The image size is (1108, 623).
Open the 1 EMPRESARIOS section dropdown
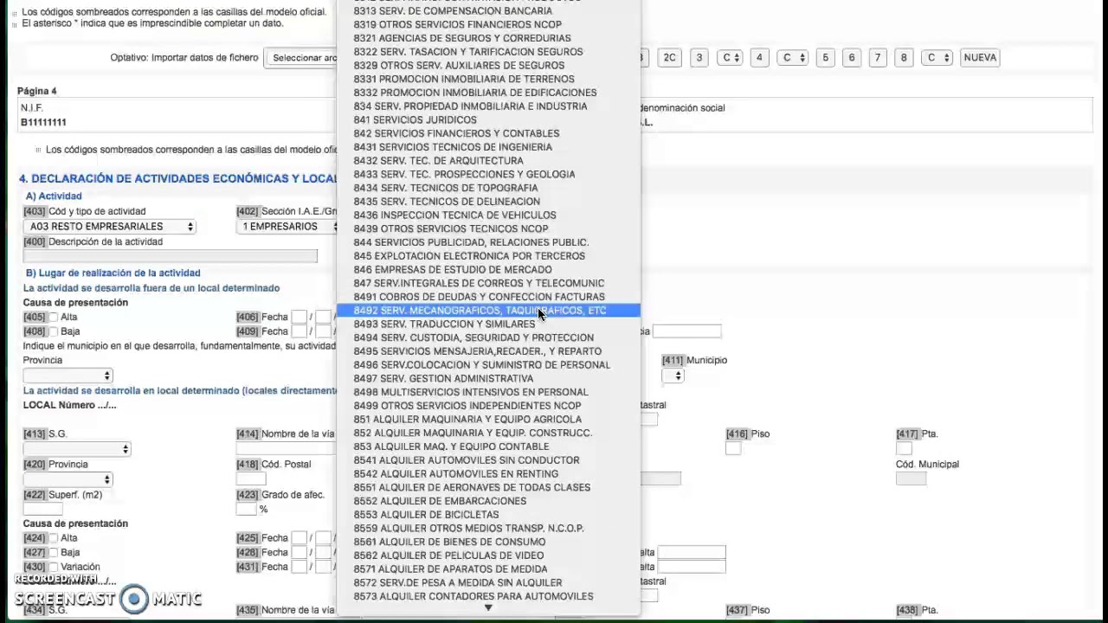pyautogui.click(x=287, y=227)
